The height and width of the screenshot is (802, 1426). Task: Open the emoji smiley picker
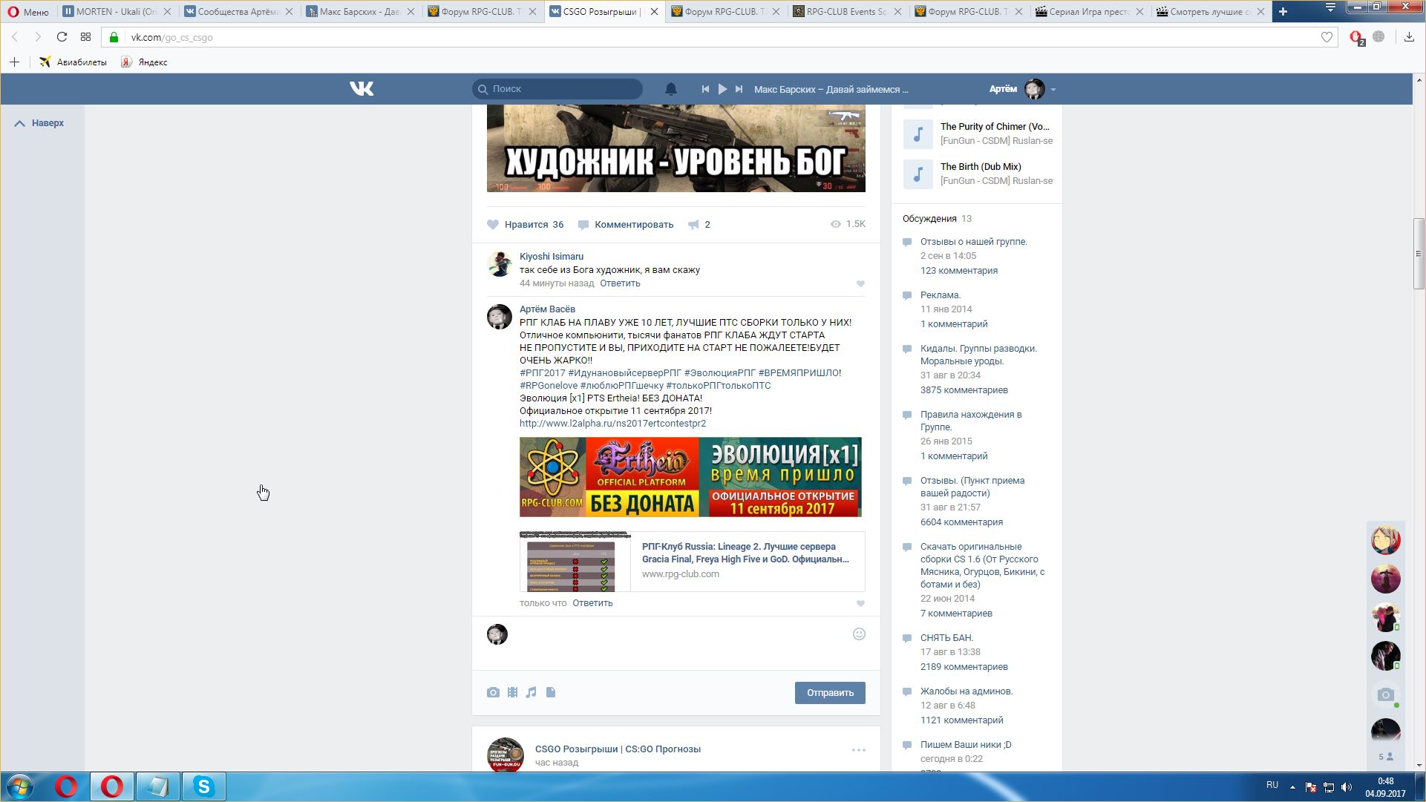[x=859, y=634]
